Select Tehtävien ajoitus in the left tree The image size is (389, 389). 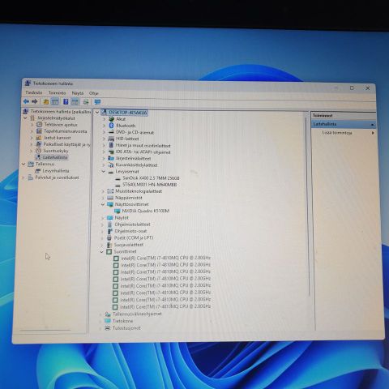[61, 125]
